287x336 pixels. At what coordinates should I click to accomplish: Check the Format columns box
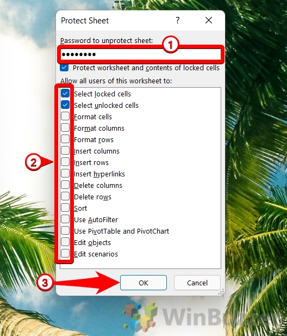(x=65, y=128)
